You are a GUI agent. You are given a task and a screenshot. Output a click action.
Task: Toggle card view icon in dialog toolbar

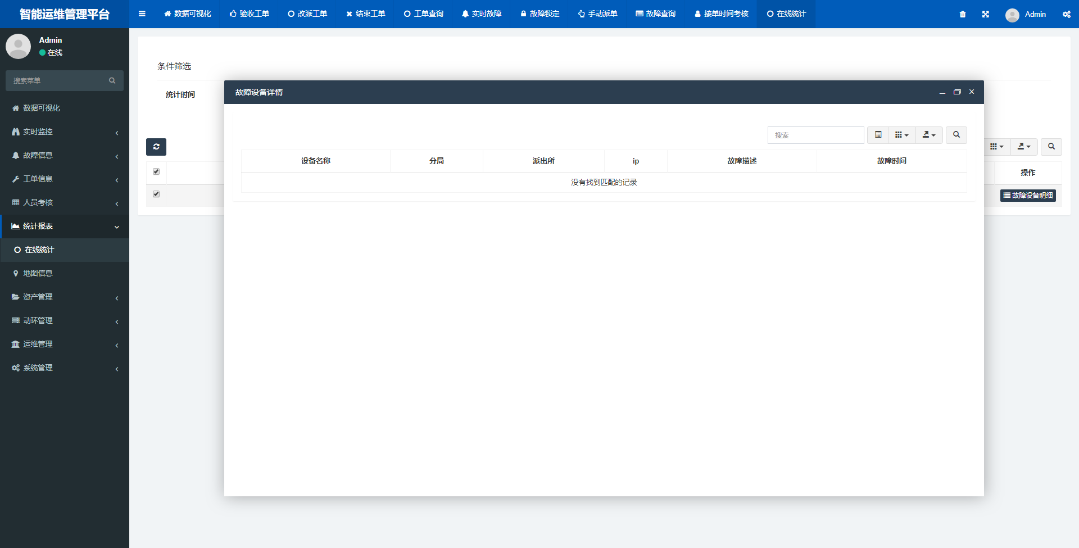878,135
